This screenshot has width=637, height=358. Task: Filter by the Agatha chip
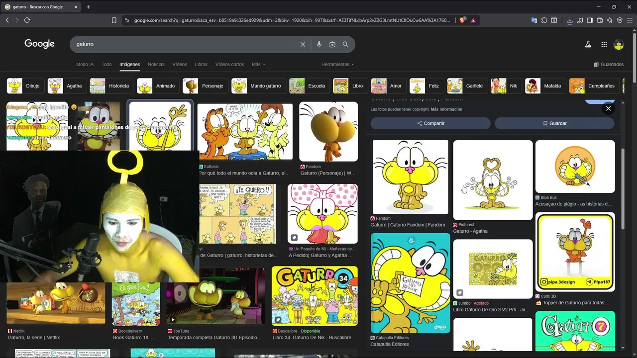tap(67, 86)
